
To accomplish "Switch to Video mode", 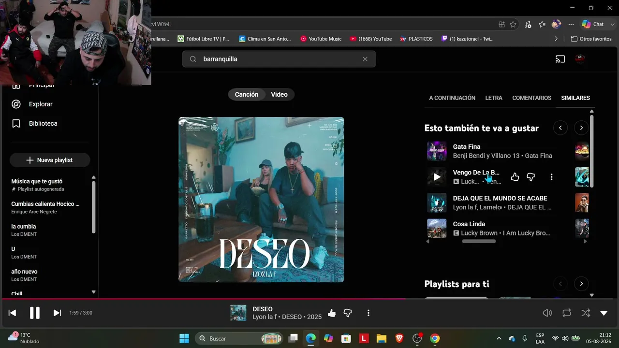I will pyautogui.click(x=279, y=94).
